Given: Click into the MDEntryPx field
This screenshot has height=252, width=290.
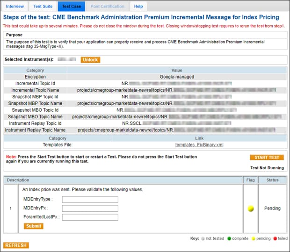Looking at the screenshot, I should pyautogui.click(x=90, y=209).
